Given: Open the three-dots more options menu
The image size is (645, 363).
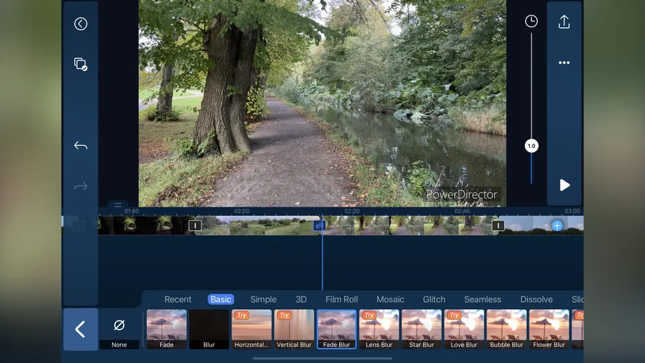Looking at the screenshot, I should 564,63.
